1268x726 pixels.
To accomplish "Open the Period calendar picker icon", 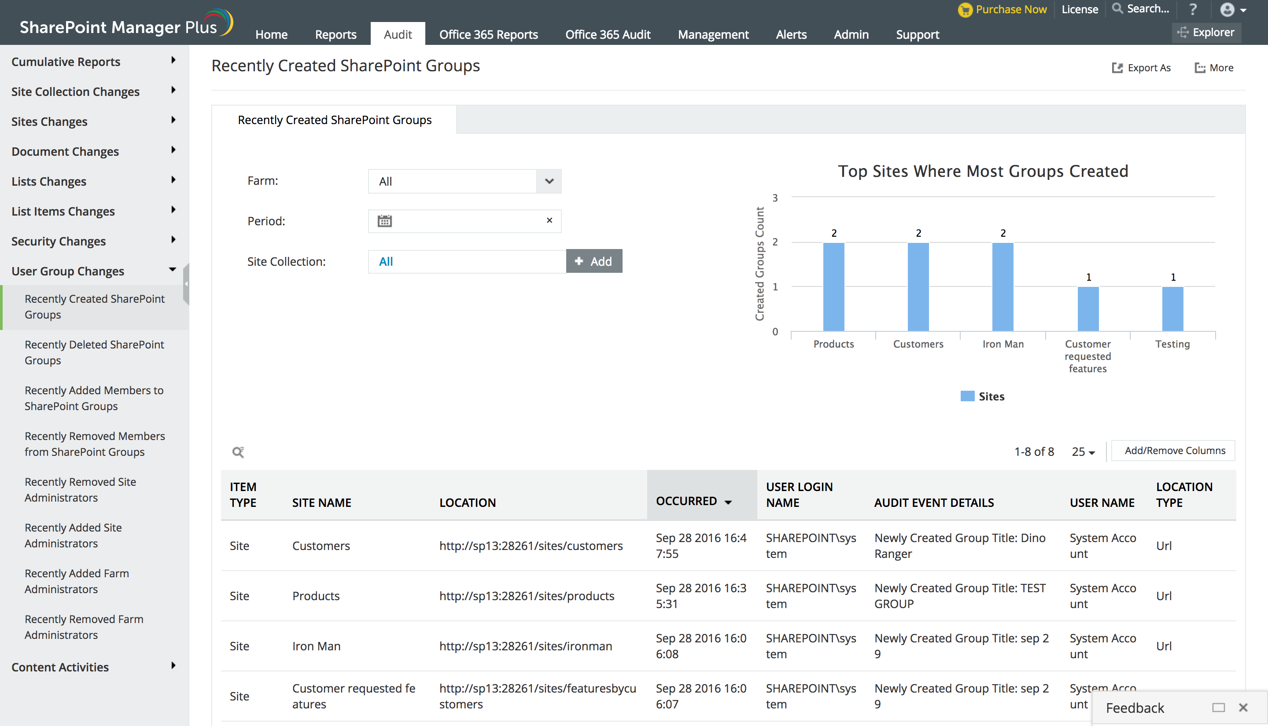I will (384, 221).
